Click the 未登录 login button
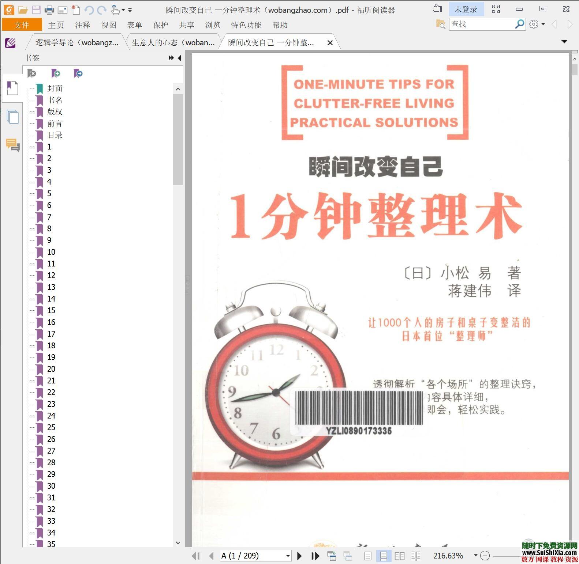Viewport: 579px width, 564px height. [466, 10]
